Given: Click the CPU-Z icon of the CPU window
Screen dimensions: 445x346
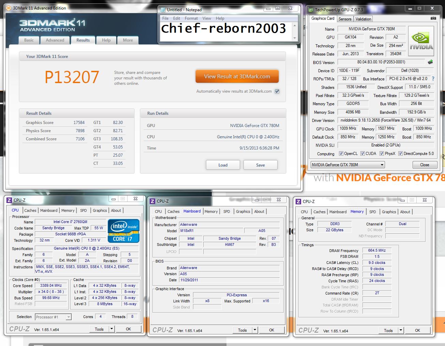Looking at the screenshot, I should (9, 200).
